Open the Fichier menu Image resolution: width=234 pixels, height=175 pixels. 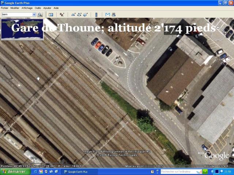(4, 8)
